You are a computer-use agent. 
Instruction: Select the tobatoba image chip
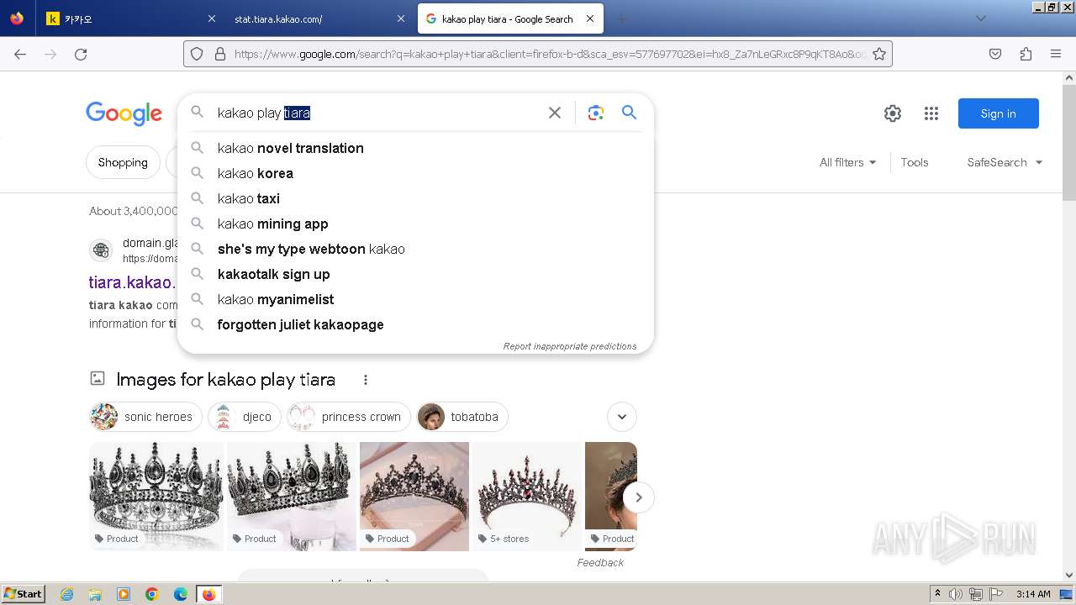click(x=462, y=417)
